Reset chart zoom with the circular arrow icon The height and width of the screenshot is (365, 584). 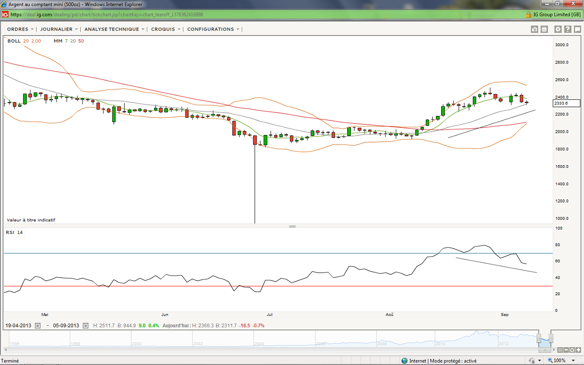coord(572,350)
